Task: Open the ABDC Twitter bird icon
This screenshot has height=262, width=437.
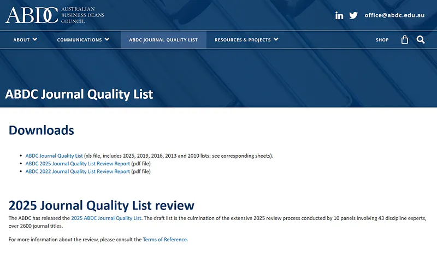Action: click(x=353, y=15)
